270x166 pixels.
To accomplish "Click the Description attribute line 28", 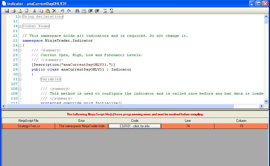I will (x=73, y=65).
